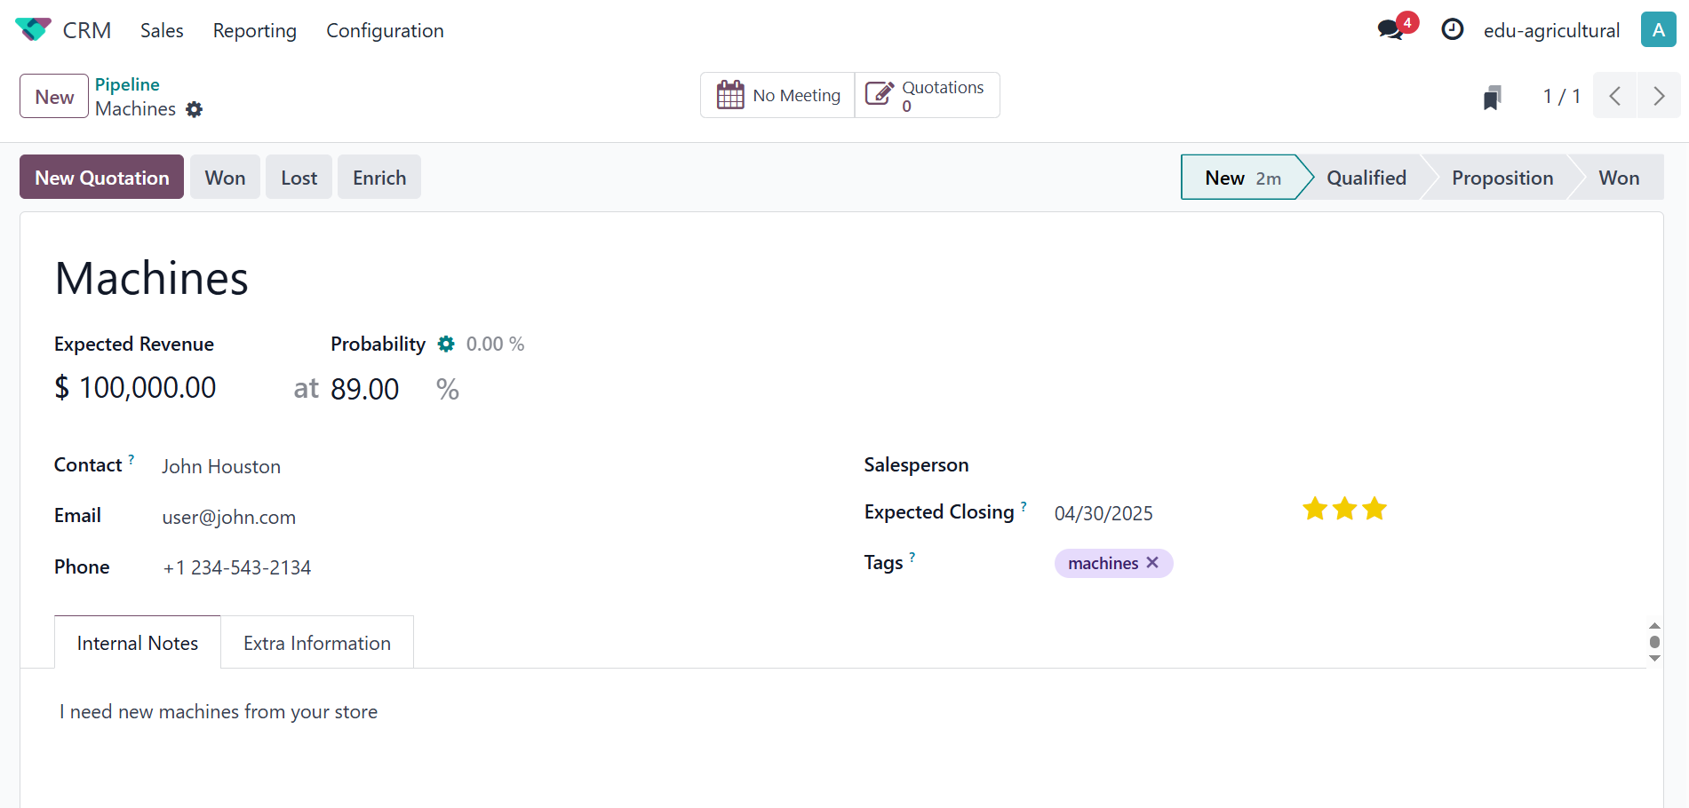Edit the email user@john.com field
1689x808 pixels.
pos(229,517)
